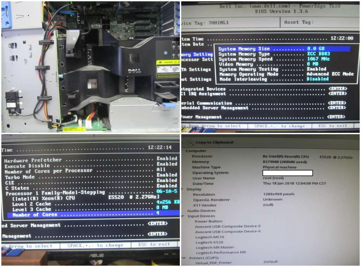361x267 pixels.
Task: Toggle the C1E setting
Action: [x=91, y=182]
